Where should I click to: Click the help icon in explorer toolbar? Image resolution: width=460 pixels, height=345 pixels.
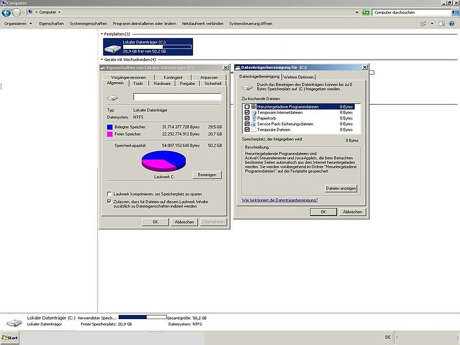coord(452,24)
